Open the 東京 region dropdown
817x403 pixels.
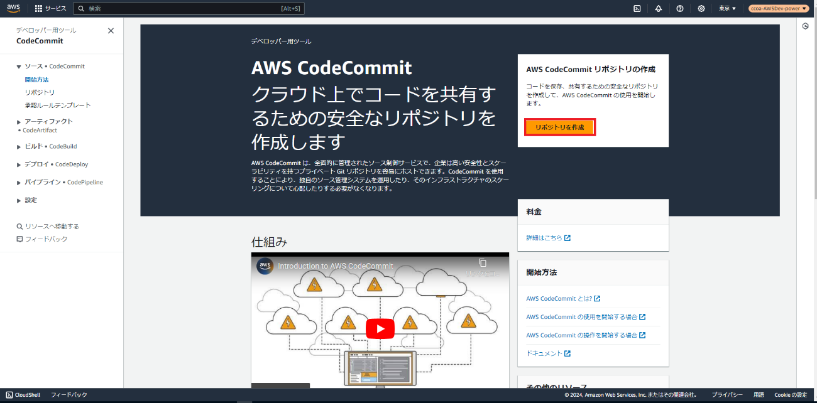pyautogui.click(x=727, y=8)
